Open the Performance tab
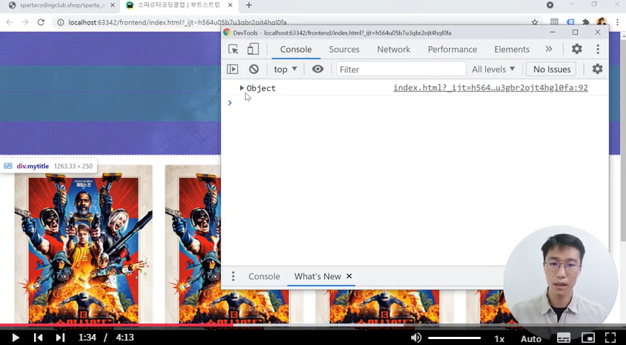 (x=453, y=49)
